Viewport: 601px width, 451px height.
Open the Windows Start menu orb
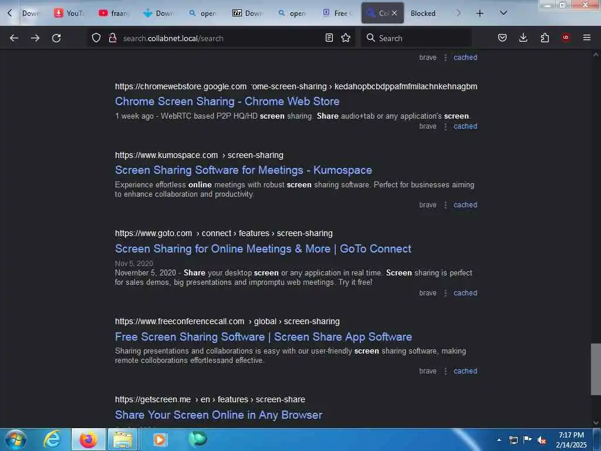click(x=16, y=439)
